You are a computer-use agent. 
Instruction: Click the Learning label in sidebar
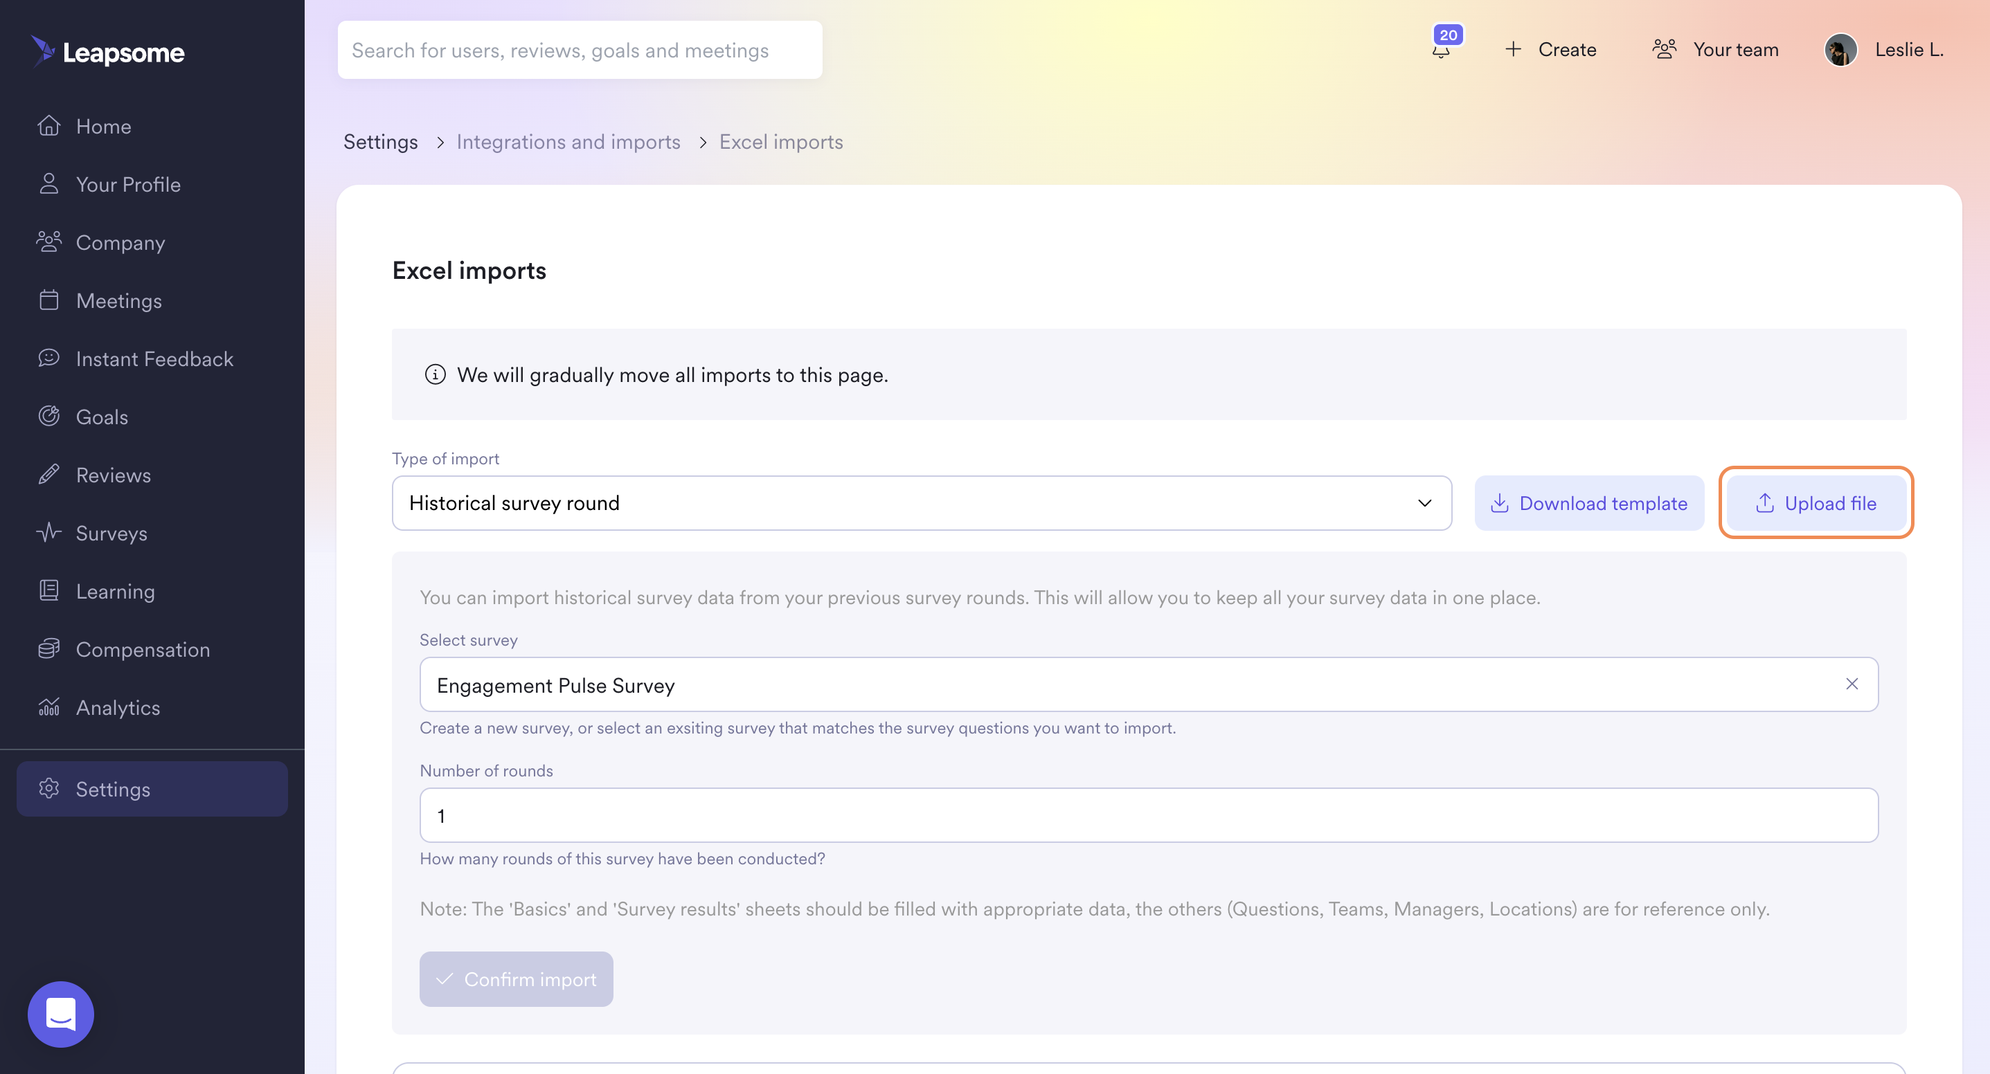pos(115,591)
